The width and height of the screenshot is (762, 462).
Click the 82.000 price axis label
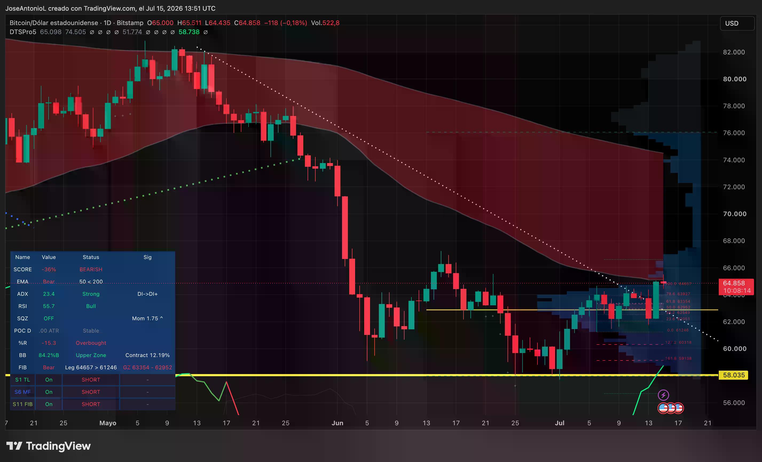(x=734, y=52)
